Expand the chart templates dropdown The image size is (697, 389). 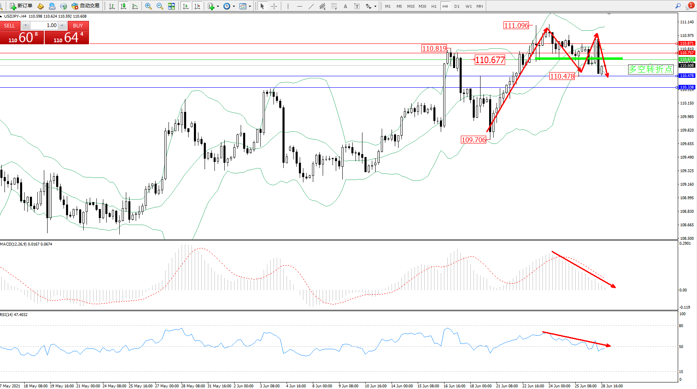[250, 6]
